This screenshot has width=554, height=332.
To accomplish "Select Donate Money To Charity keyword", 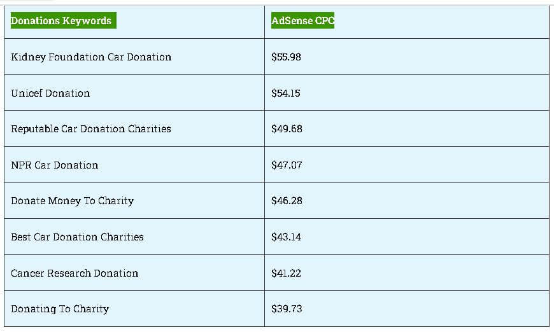I will (72, 201).
